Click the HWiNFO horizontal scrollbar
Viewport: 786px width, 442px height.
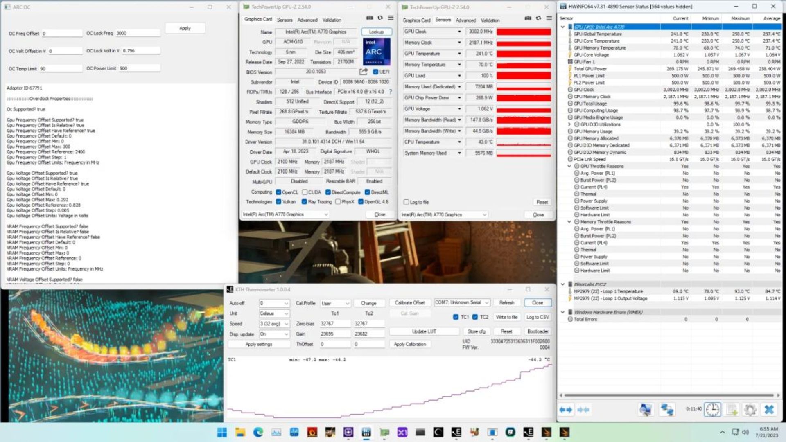click(669, 395)
